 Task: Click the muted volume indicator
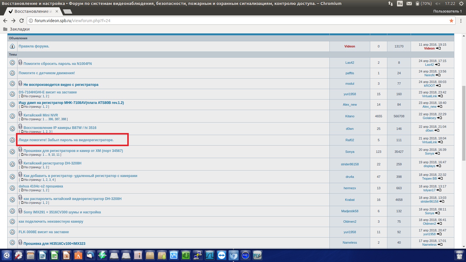[x=438, y=3]
